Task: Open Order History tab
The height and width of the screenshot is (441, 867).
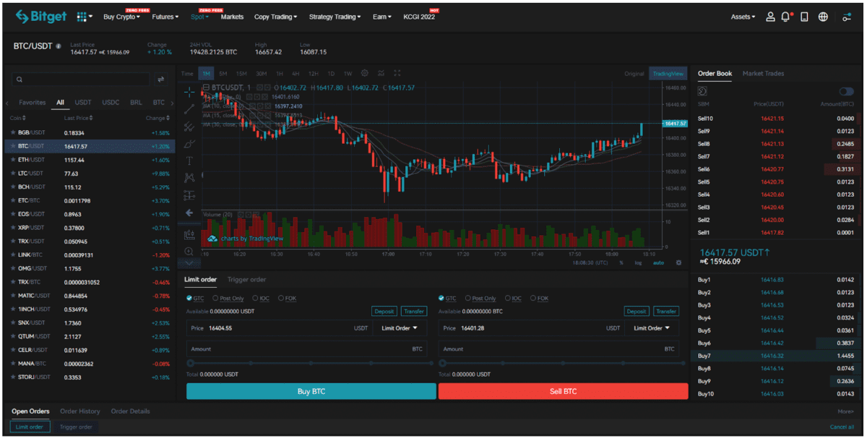Action: point(80,411)
